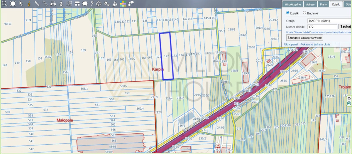Open the Obręb KARPIN (0011) dropdown
The height and width of the screenshot is (154, 352).
[329, 21]
